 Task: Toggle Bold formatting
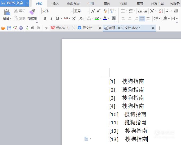45,18
